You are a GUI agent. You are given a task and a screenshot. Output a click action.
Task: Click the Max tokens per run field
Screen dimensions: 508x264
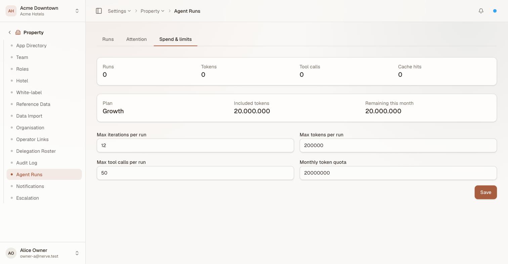click(x=398, y=145)
